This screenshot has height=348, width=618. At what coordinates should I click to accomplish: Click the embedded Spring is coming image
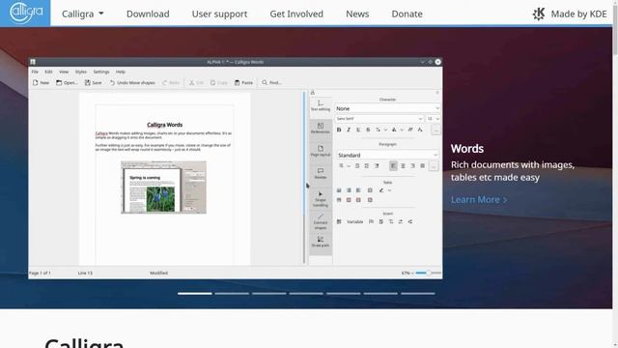pyautogui.click(x=163, y=188)
